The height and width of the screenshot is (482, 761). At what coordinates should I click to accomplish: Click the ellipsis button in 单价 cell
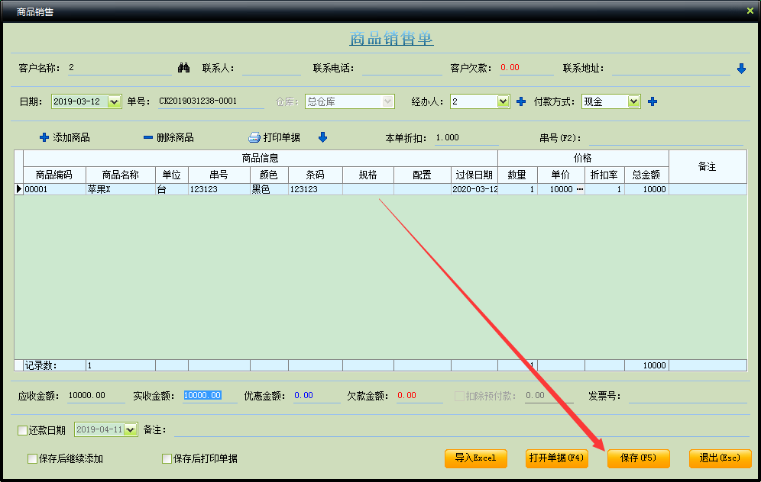580,189
